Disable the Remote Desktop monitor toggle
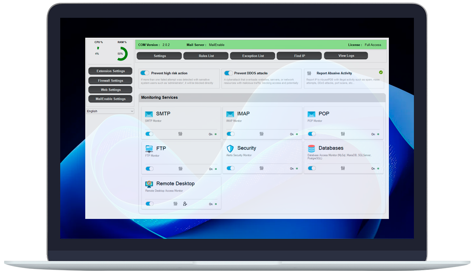The height and width of the screenshot is (271, 475). coord(150,204)
